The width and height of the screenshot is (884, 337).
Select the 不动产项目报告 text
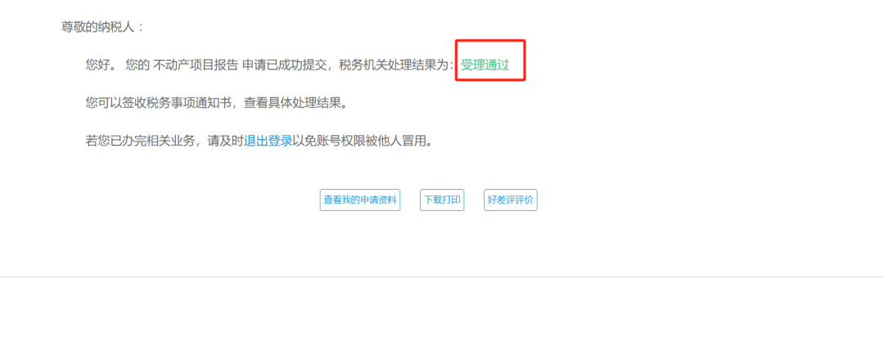pos(196,65)
